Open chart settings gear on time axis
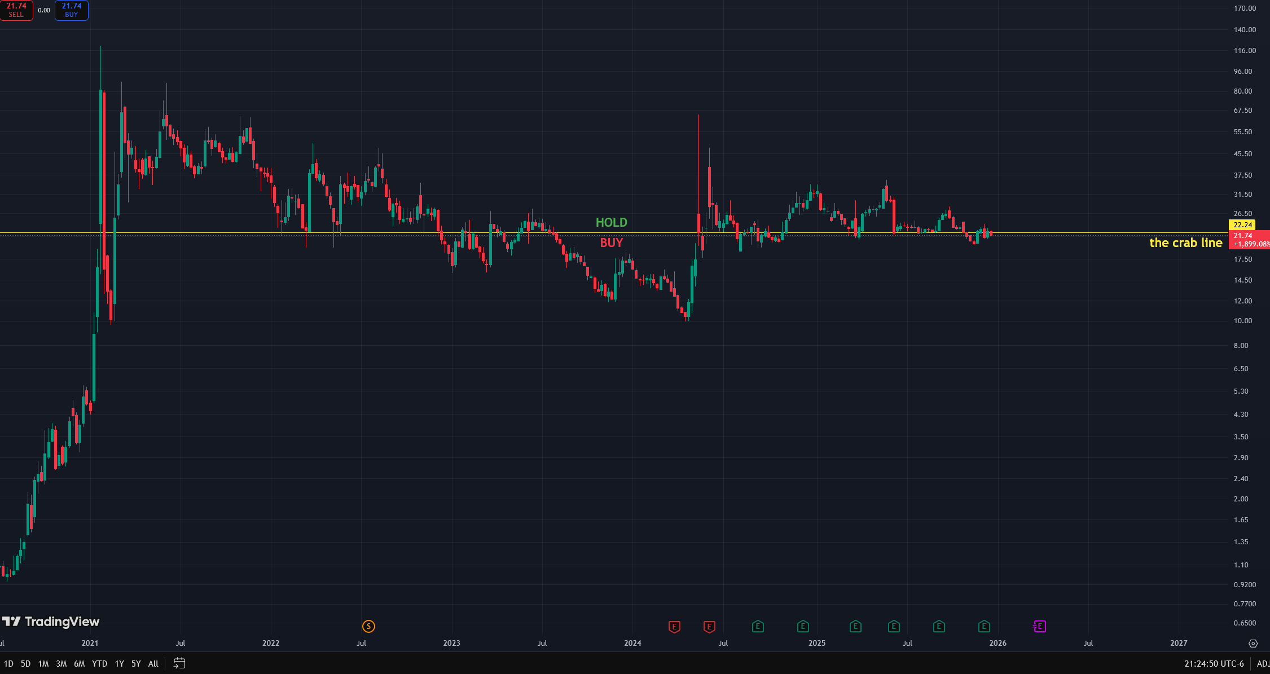1270x674 pixels. tap(1253, 644)
